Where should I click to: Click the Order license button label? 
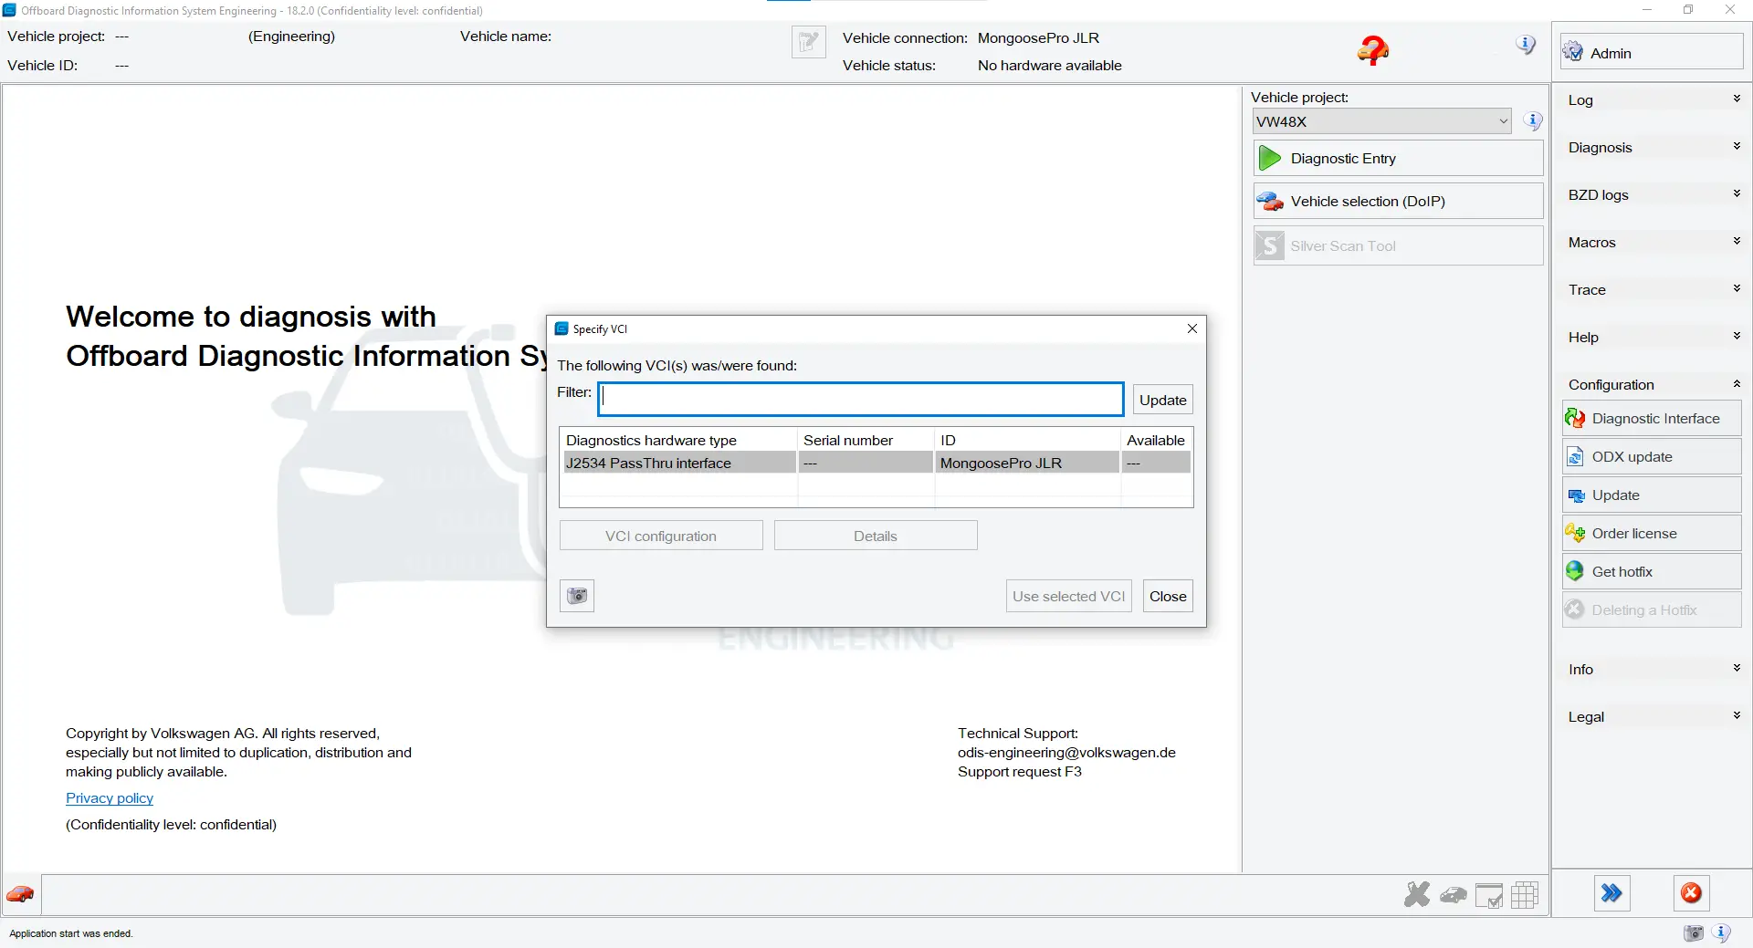(1634, 533)
